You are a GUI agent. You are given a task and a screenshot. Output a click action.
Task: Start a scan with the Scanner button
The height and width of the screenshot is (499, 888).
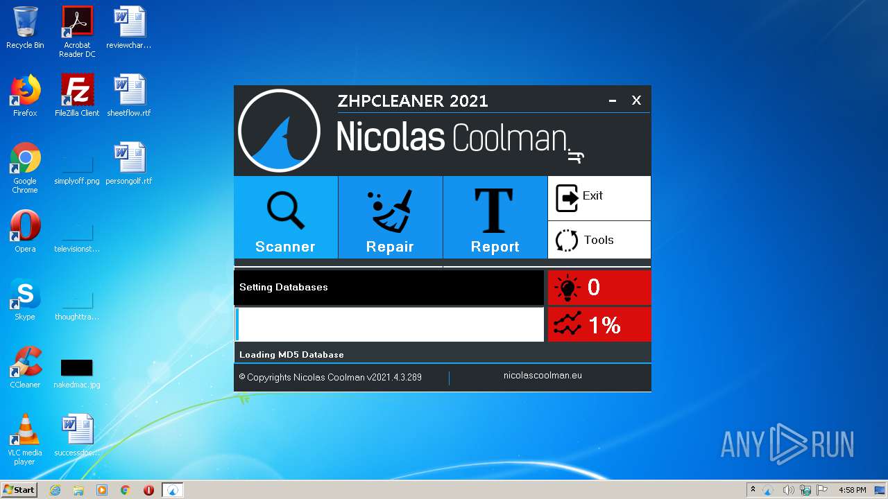click(x=285, y=217)
